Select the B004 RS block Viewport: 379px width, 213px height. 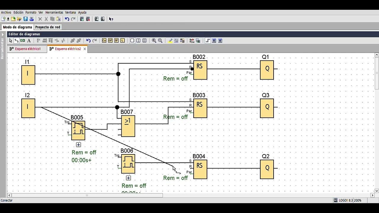(x=200, y=169)
